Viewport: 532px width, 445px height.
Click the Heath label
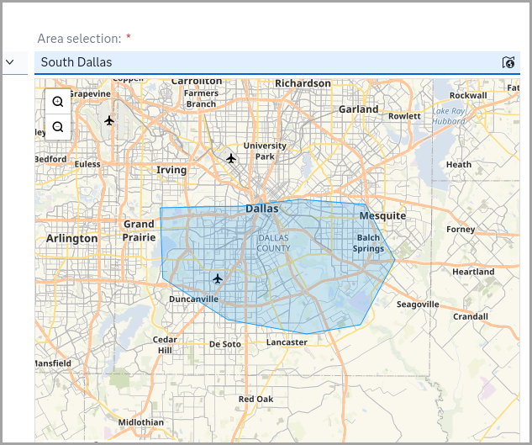point(459,164)
